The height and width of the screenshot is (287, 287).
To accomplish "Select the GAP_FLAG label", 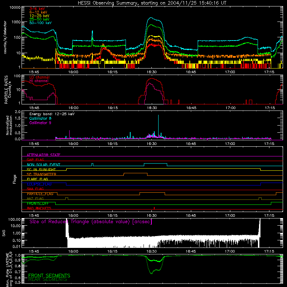I will (35, 160).
